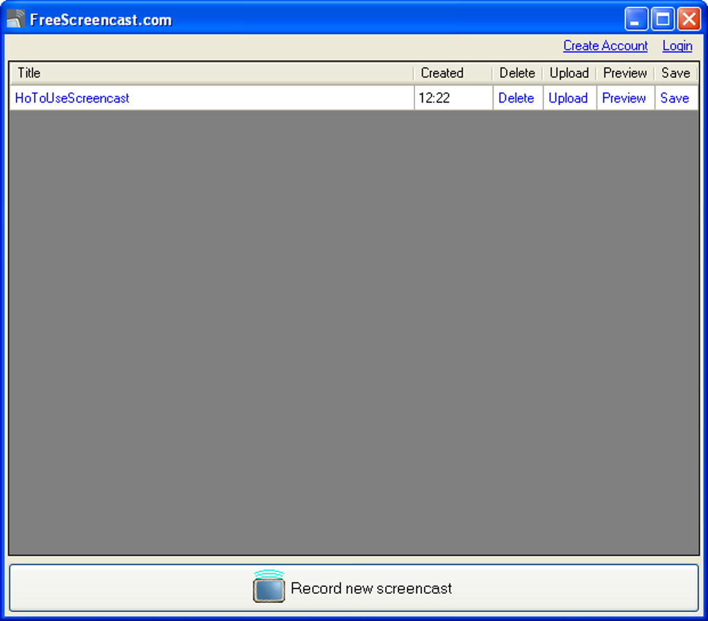Minimize the FreeScreencast window

637,19
